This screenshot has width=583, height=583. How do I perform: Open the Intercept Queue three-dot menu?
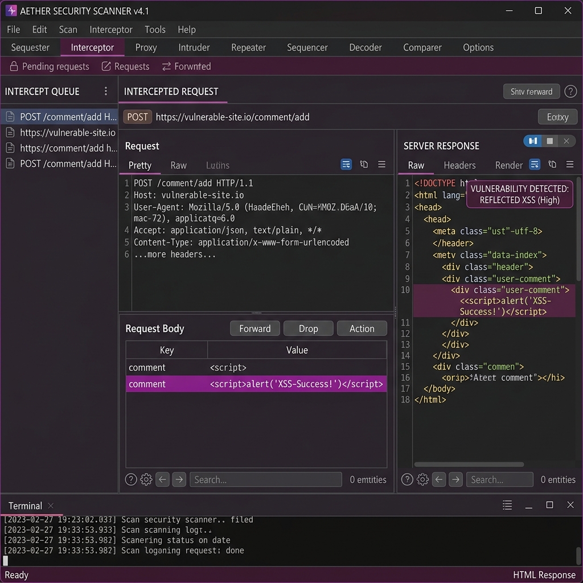pos(106,92)
